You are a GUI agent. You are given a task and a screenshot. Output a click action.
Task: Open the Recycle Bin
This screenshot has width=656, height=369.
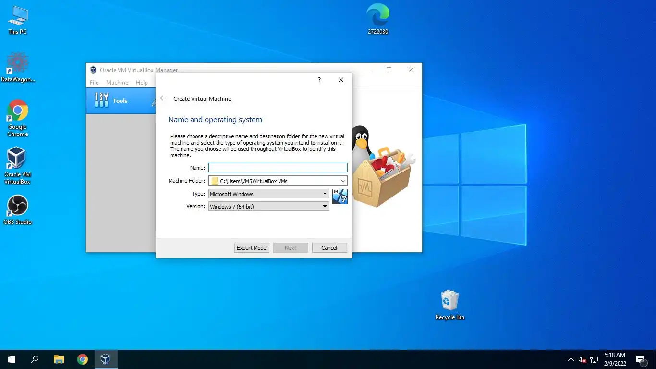click(449, 305)
